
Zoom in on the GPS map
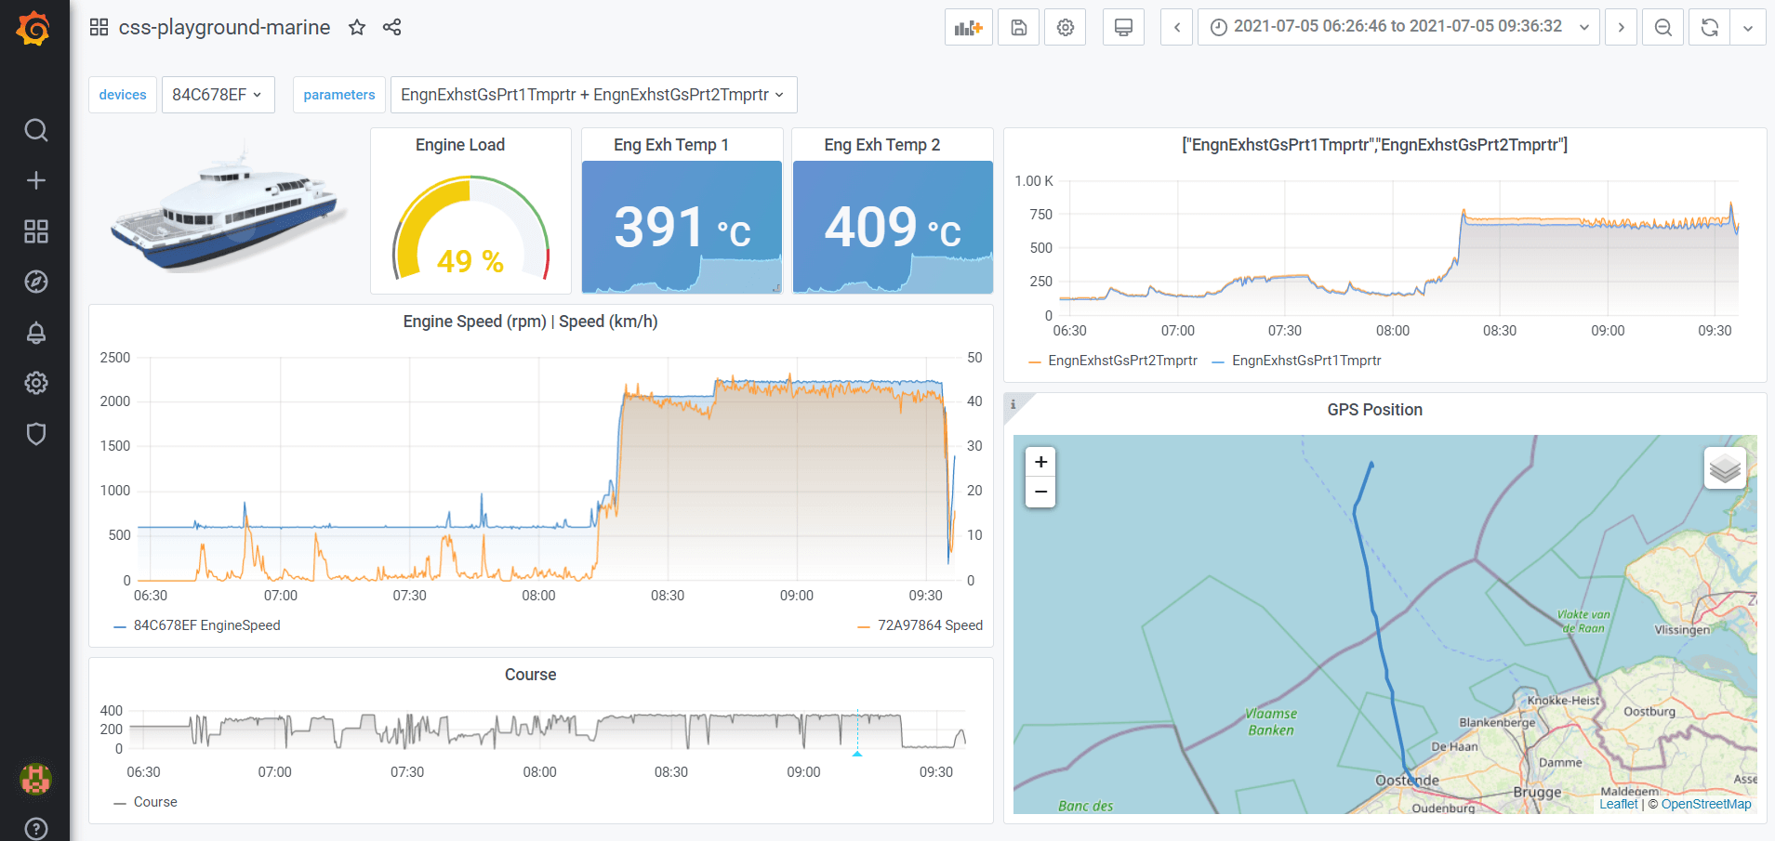click(1040, 461)
